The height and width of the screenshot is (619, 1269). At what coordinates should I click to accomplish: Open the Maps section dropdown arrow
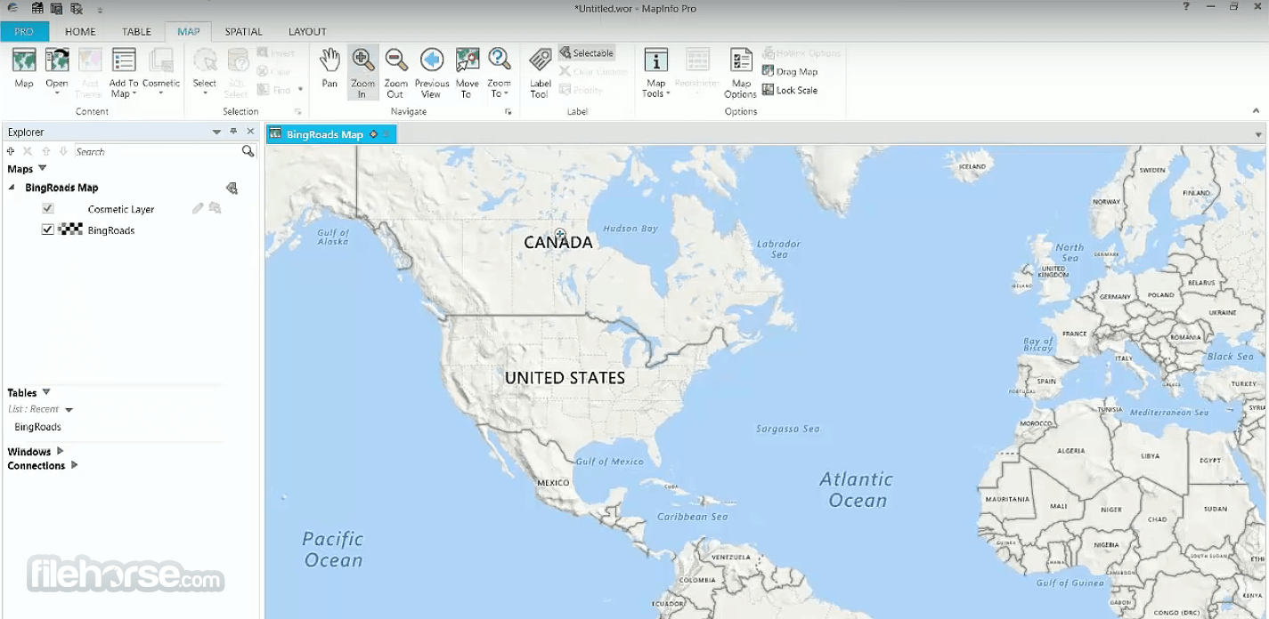[x=42, y=168]
